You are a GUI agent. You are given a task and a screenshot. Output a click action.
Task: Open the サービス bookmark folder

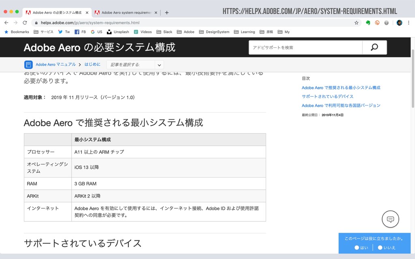tap(44, 32)
